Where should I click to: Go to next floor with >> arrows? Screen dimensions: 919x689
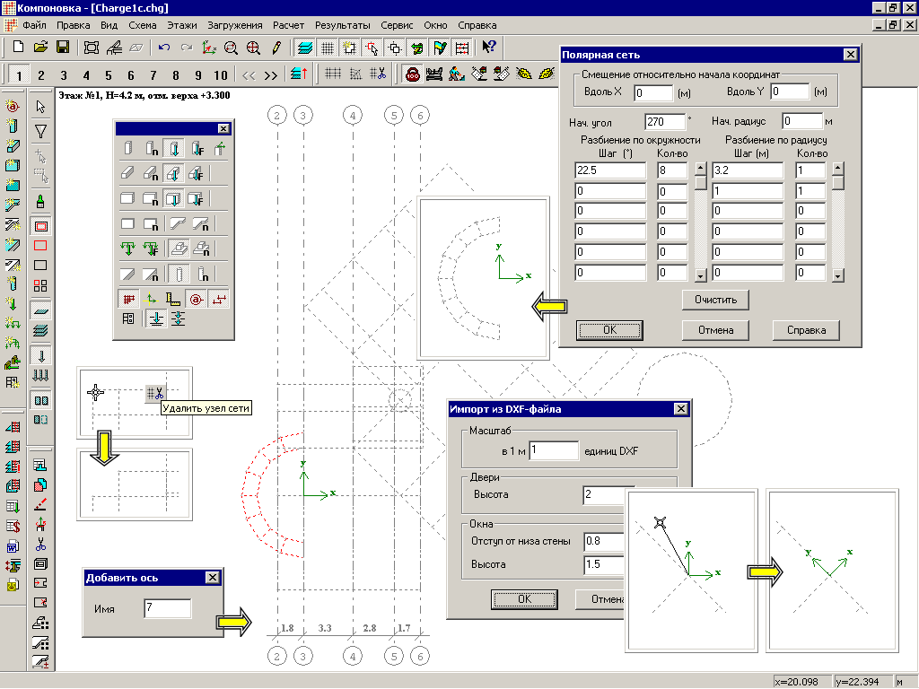tap(271, 74)
